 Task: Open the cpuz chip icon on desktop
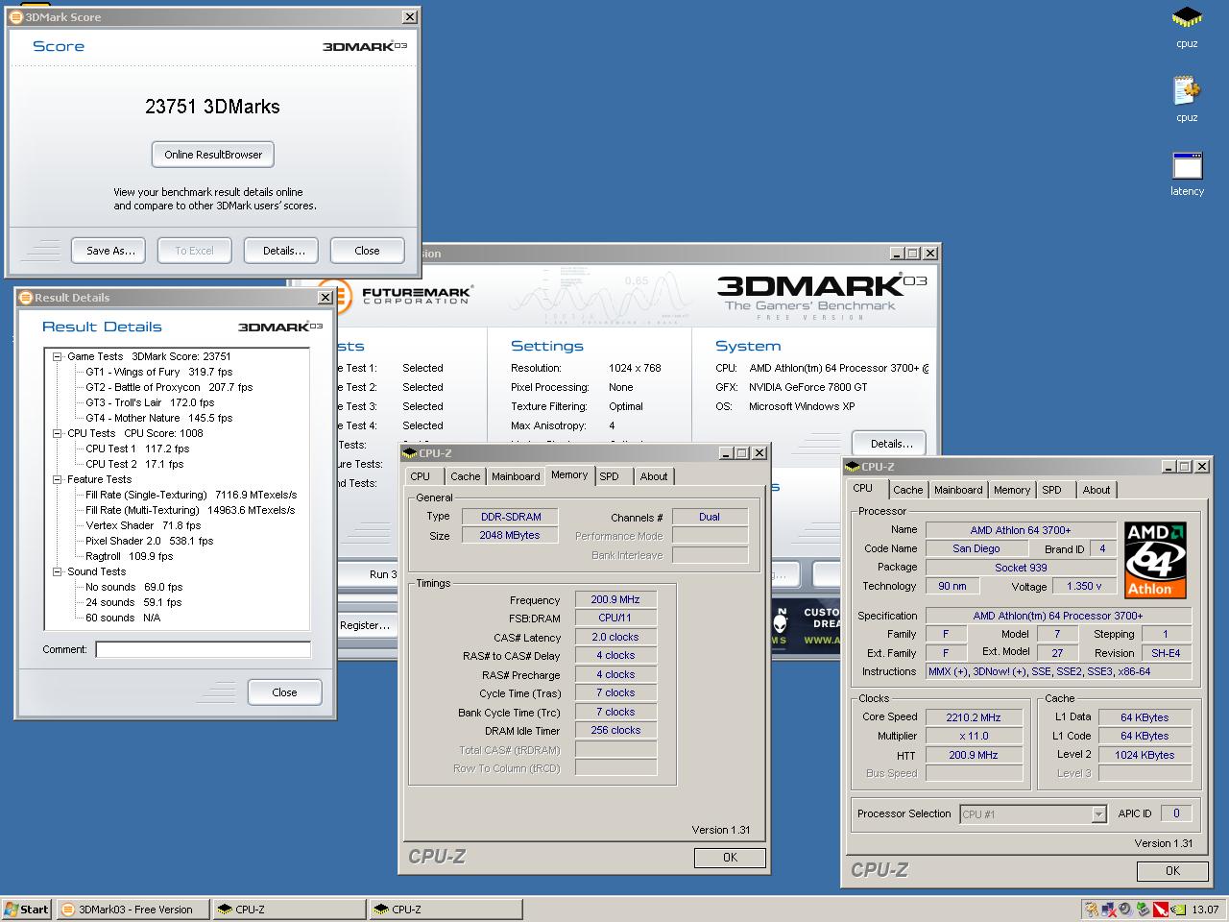[1187, 17]
